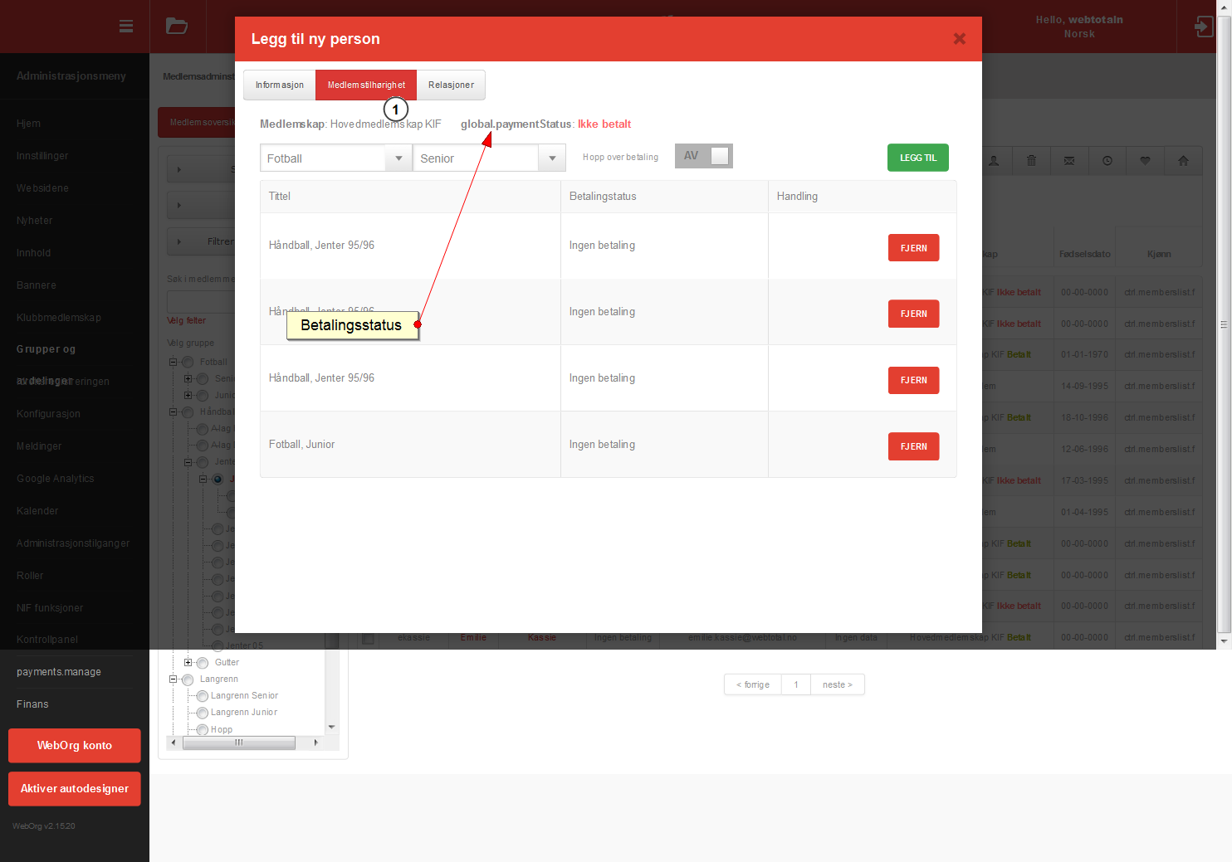Open the Relasjoner tab
This screenshot has height=862, width=1232.
pos(451,85)
